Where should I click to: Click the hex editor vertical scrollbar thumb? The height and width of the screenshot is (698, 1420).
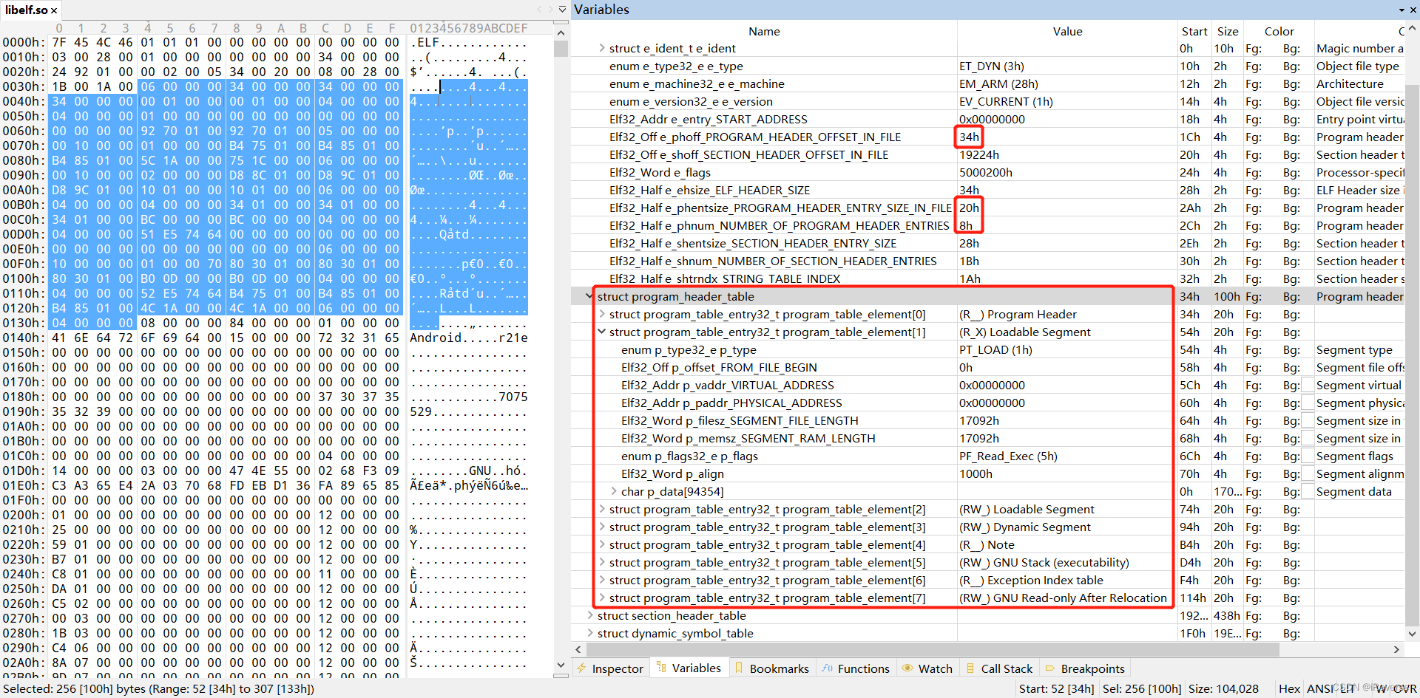561,49
